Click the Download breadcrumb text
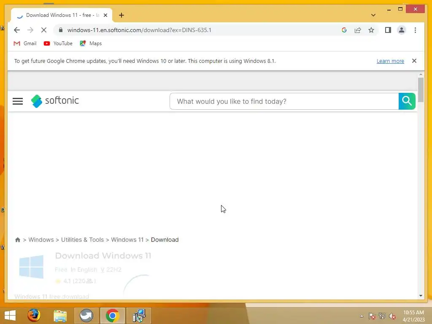This screenshot has height=324, width=432. (165, 240)
